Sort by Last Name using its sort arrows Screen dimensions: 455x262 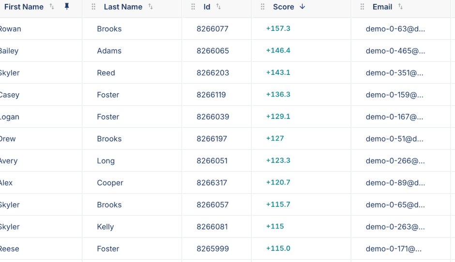(151, 6)
